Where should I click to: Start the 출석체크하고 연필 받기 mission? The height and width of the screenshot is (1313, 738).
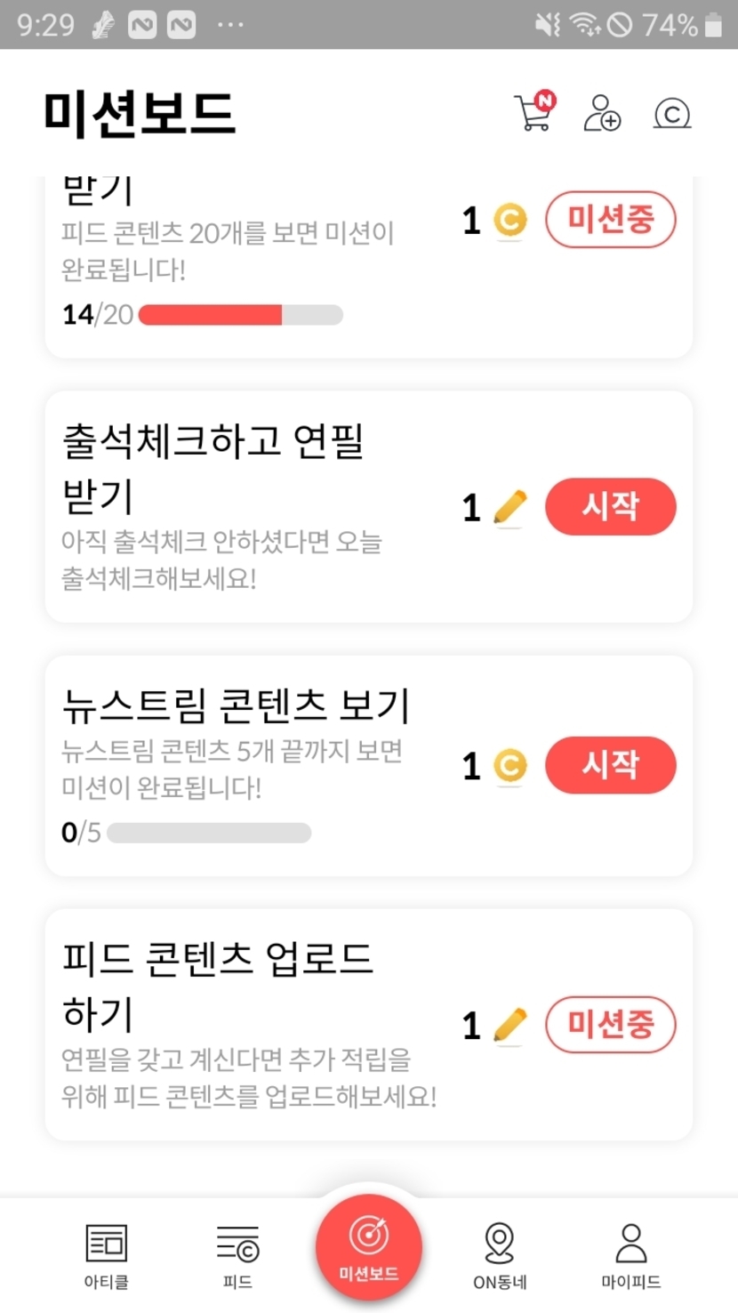point(610,507)
